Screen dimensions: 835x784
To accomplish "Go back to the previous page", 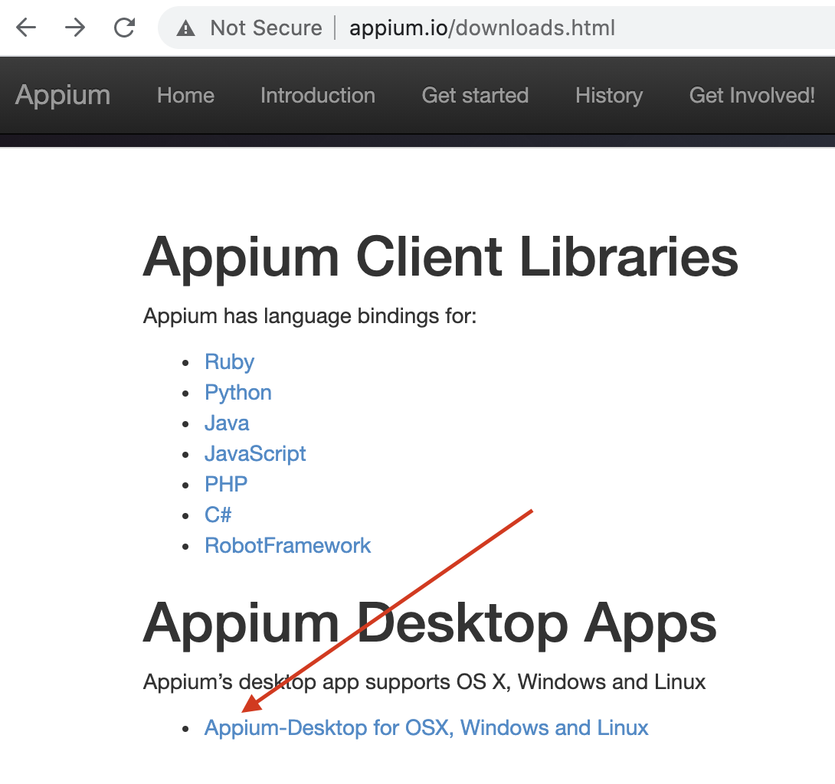I will [x=25, y=27].
